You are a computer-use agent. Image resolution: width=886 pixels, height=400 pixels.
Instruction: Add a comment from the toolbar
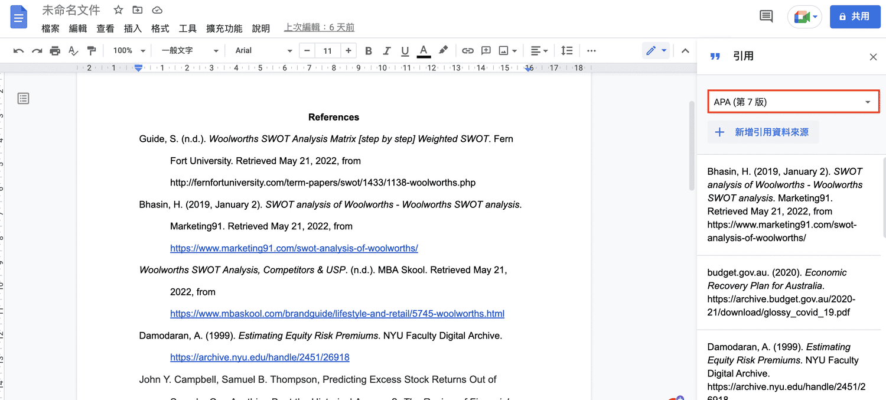(486, 51)
